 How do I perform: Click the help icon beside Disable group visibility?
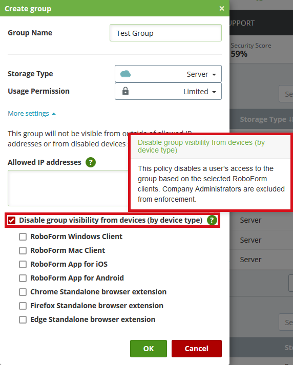coord(212,220)
